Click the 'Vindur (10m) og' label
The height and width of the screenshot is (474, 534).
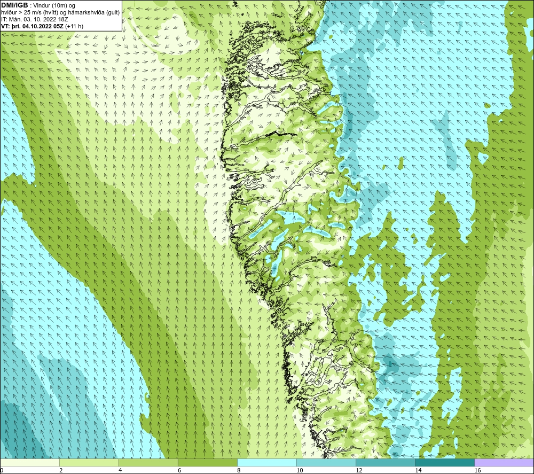tap(54, 6)
